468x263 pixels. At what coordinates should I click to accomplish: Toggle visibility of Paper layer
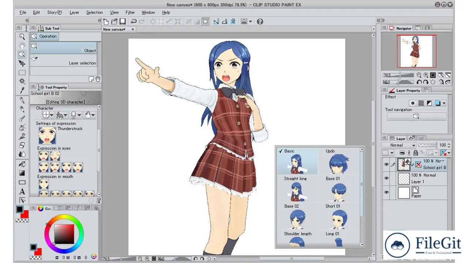[386, 192]
